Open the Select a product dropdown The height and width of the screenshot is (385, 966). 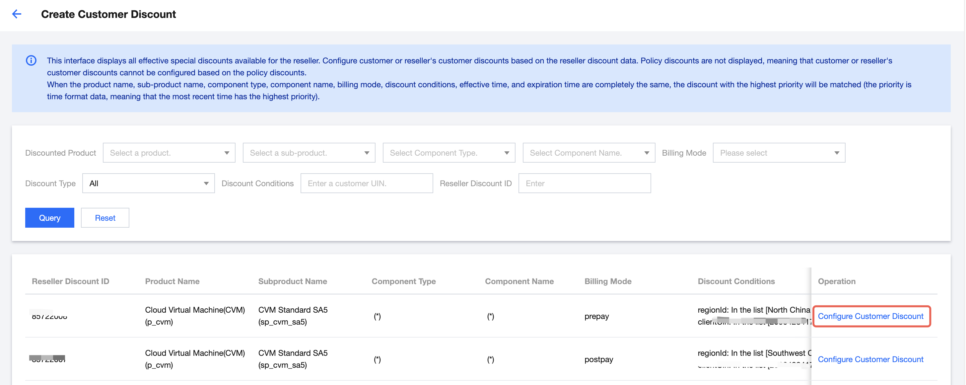169,153
